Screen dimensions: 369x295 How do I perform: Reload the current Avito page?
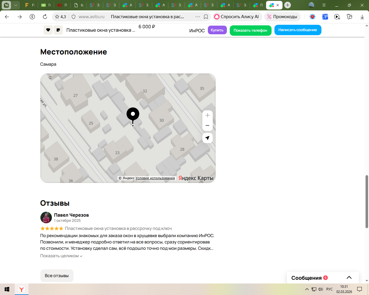pyautogui.click(x=45, y=17)
